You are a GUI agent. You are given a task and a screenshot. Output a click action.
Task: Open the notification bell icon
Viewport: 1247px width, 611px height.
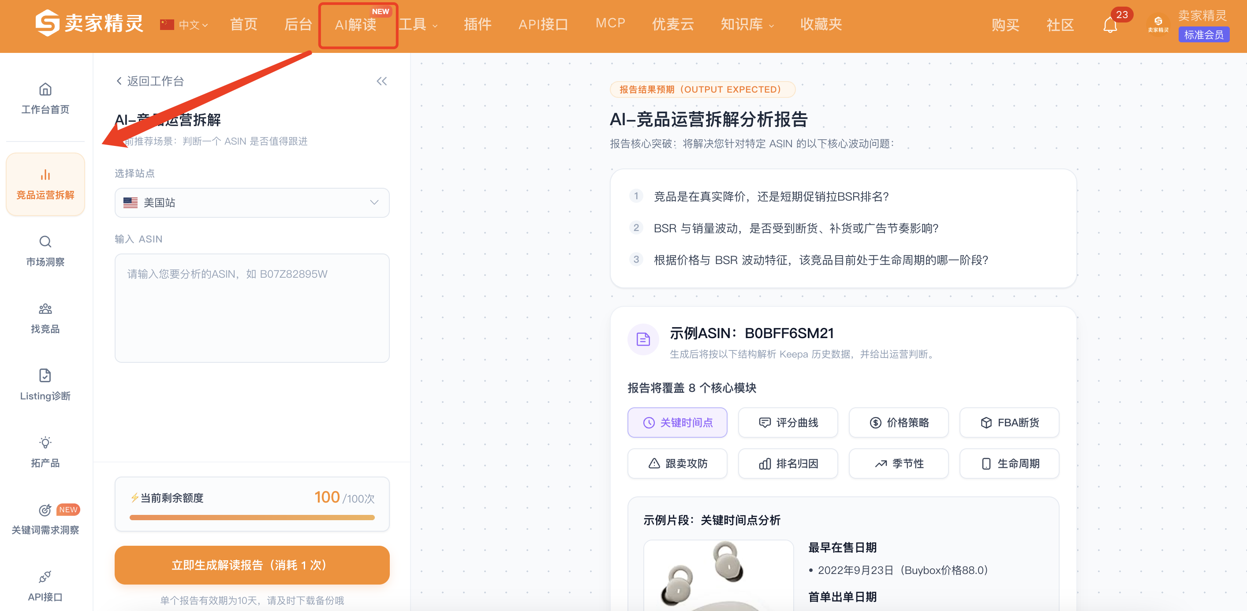[x=1110, y=25]
